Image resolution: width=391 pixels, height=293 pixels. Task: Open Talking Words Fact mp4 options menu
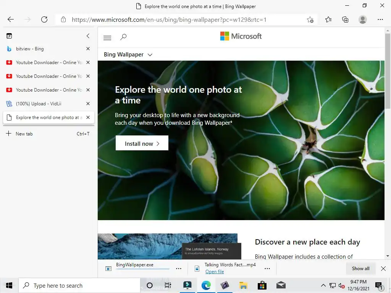click(x=267, y=269)
